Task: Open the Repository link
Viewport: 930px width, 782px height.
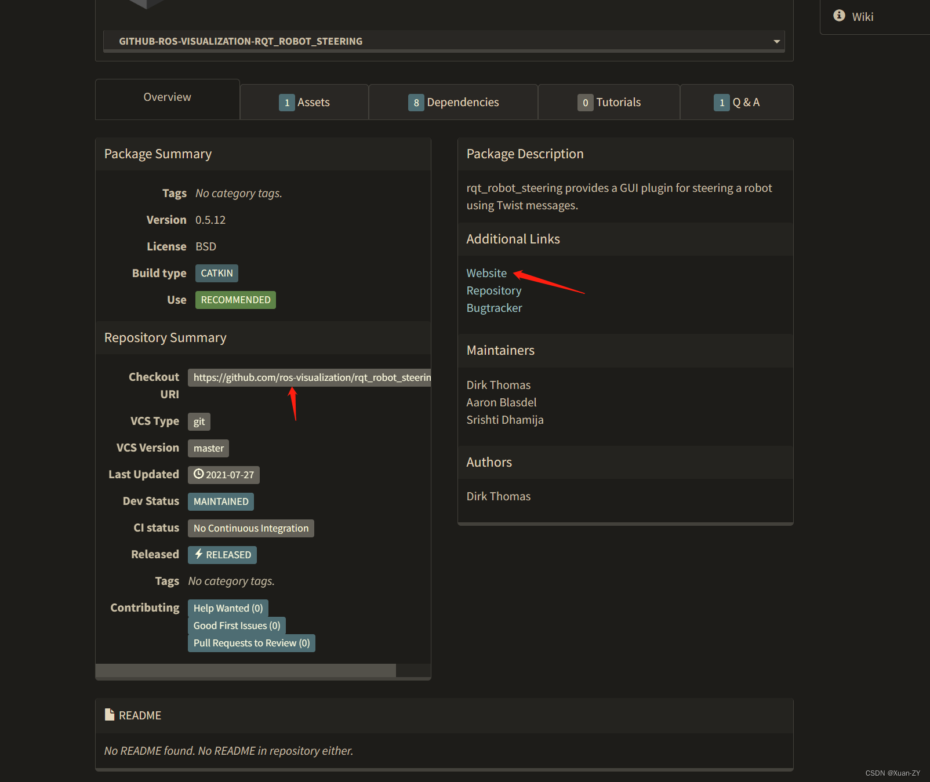Action: 494,290
